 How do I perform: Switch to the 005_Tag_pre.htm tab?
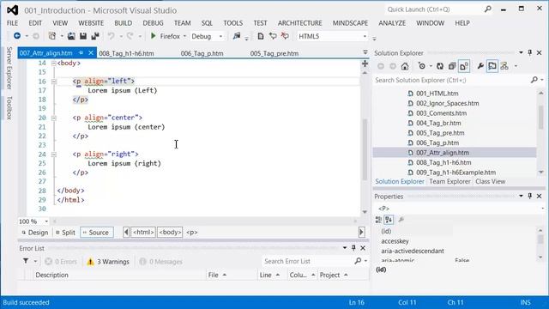pos(274,53)
